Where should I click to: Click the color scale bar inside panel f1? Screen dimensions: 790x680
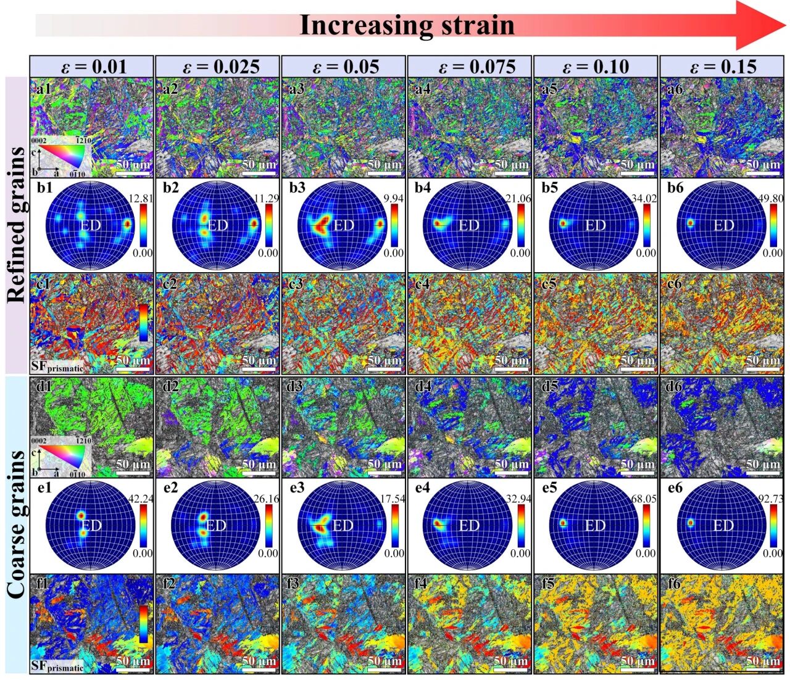pos(143,623)
